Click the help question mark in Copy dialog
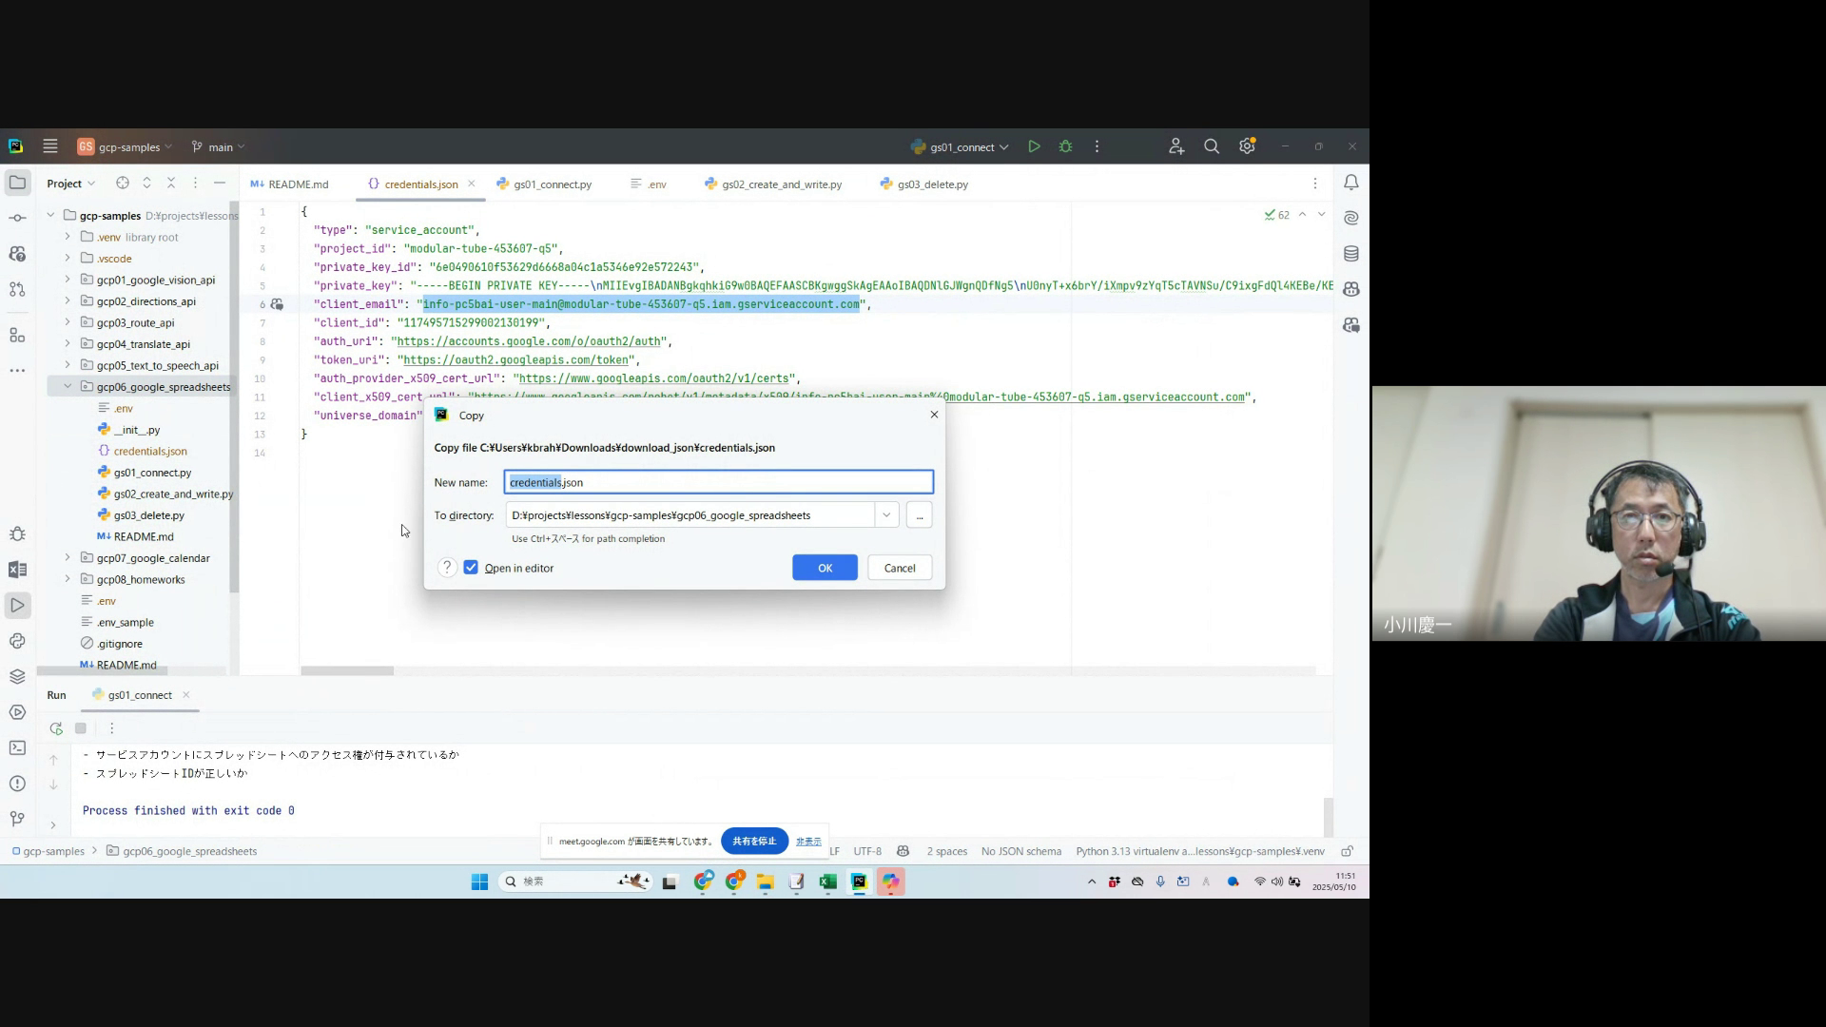The image size is (1826, 1027). click(x=447, y=568)
